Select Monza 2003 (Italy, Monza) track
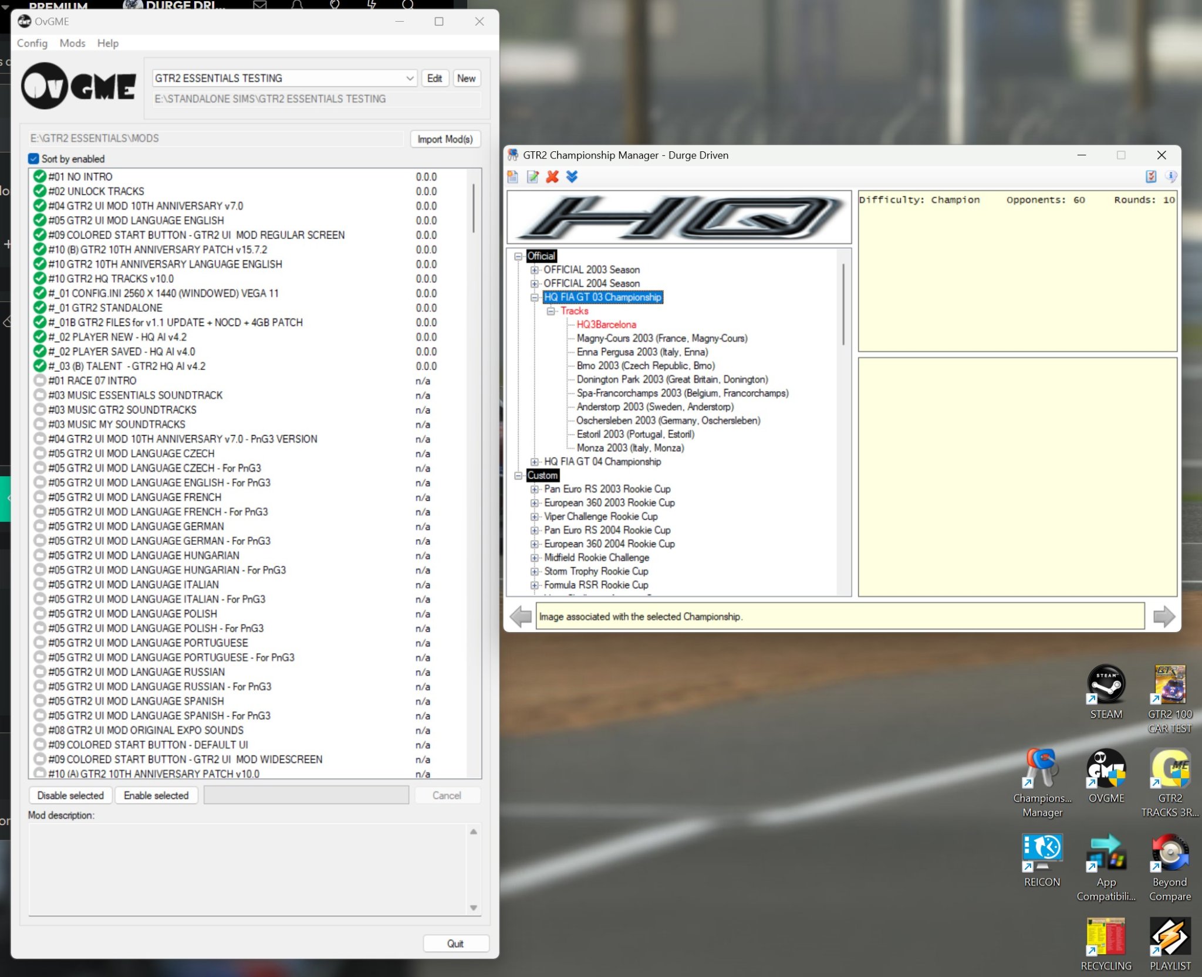 [630, 448]
